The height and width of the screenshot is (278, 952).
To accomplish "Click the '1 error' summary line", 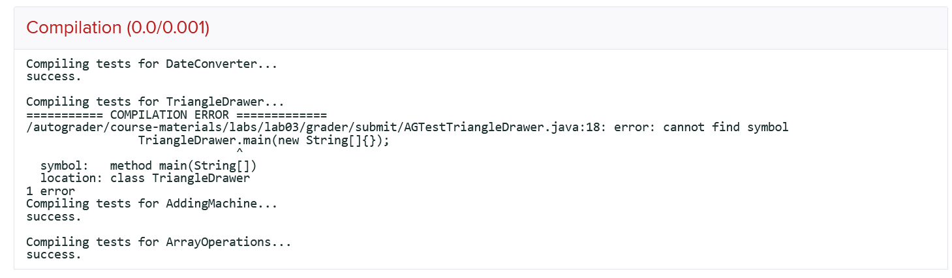I will (x=50, y=191).
